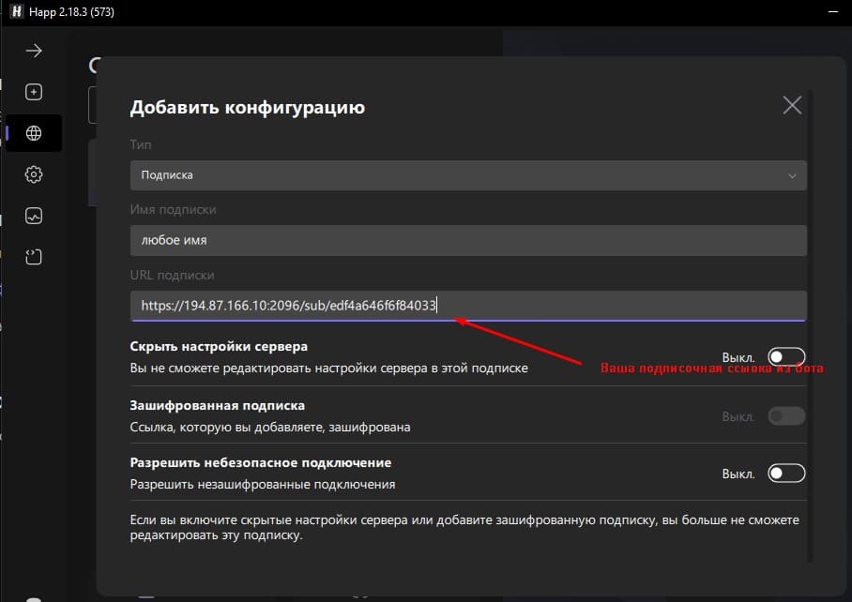Toggle the Зашифрованная подписка switch
The width and height of the screenshot is (852, 602).
point(786,416)
